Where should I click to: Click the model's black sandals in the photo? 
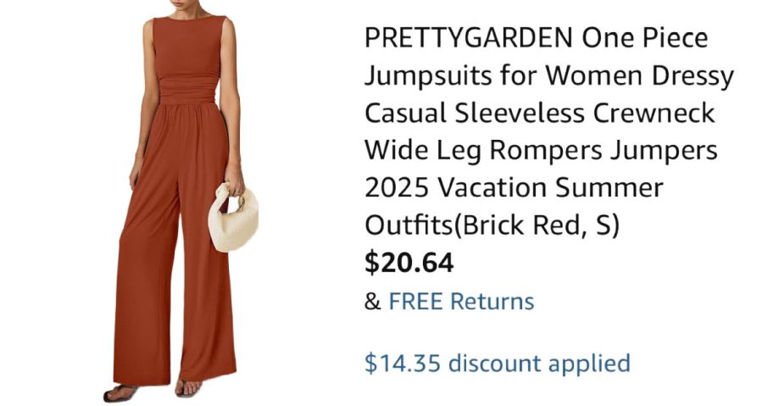pyautogui.click(x=153, y=392)
